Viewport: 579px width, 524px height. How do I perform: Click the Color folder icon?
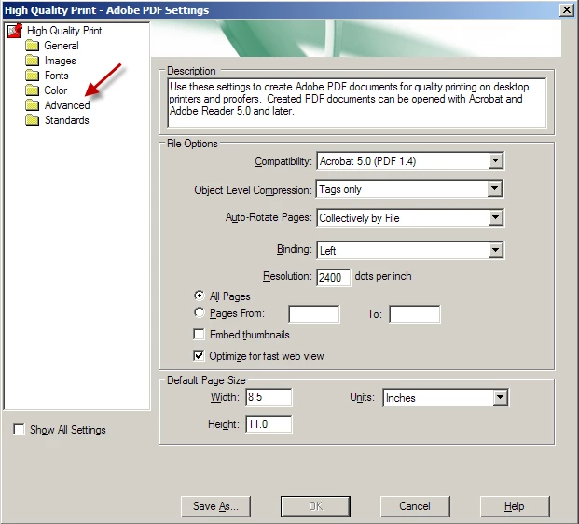click(x=32, y=90)
